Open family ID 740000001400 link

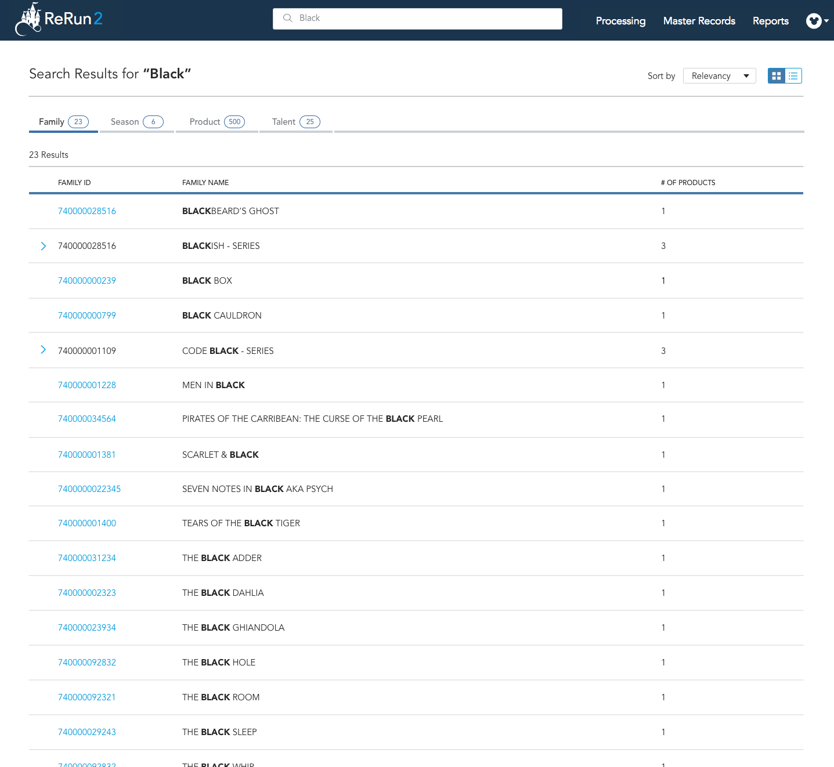[x=87, y=523]
